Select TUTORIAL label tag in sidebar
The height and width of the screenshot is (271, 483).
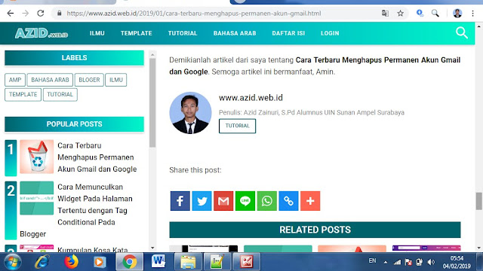click(x=60, y=94)
